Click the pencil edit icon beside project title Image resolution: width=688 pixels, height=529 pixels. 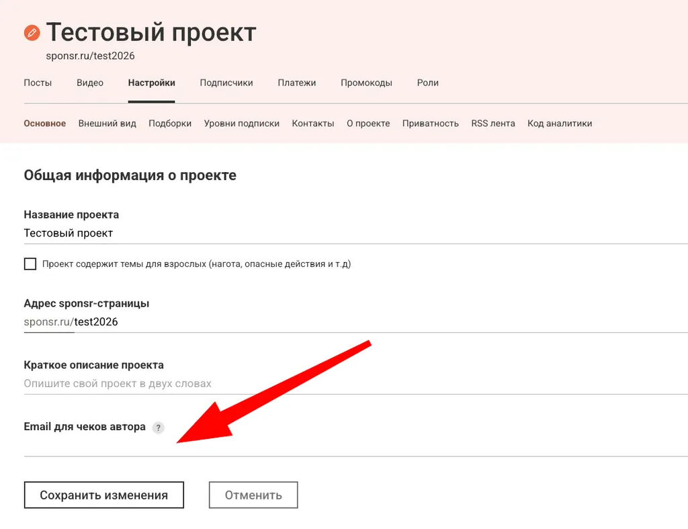click(x=32, y=31)
